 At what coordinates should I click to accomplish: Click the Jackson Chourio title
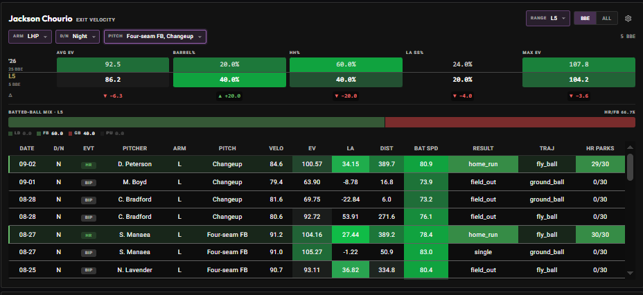pyautogui.click(x=41, y=19)
